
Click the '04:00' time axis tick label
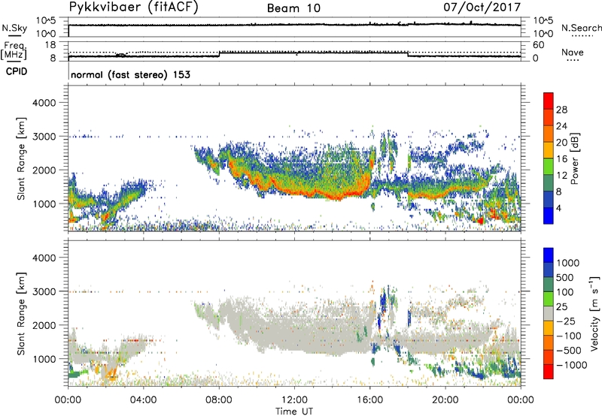(x=143, y=400)
